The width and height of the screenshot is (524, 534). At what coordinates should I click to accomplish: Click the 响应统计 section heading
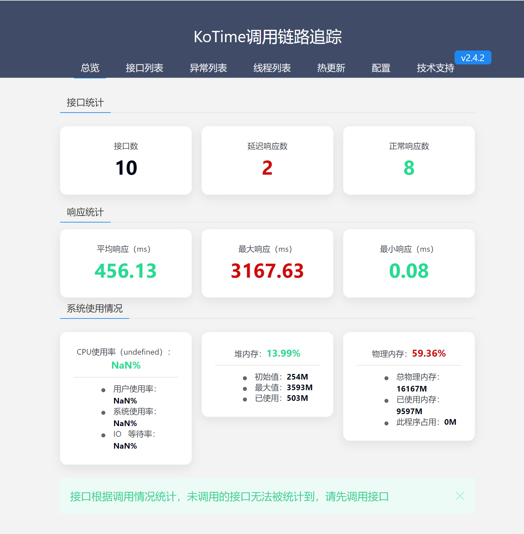pos(85,212)
